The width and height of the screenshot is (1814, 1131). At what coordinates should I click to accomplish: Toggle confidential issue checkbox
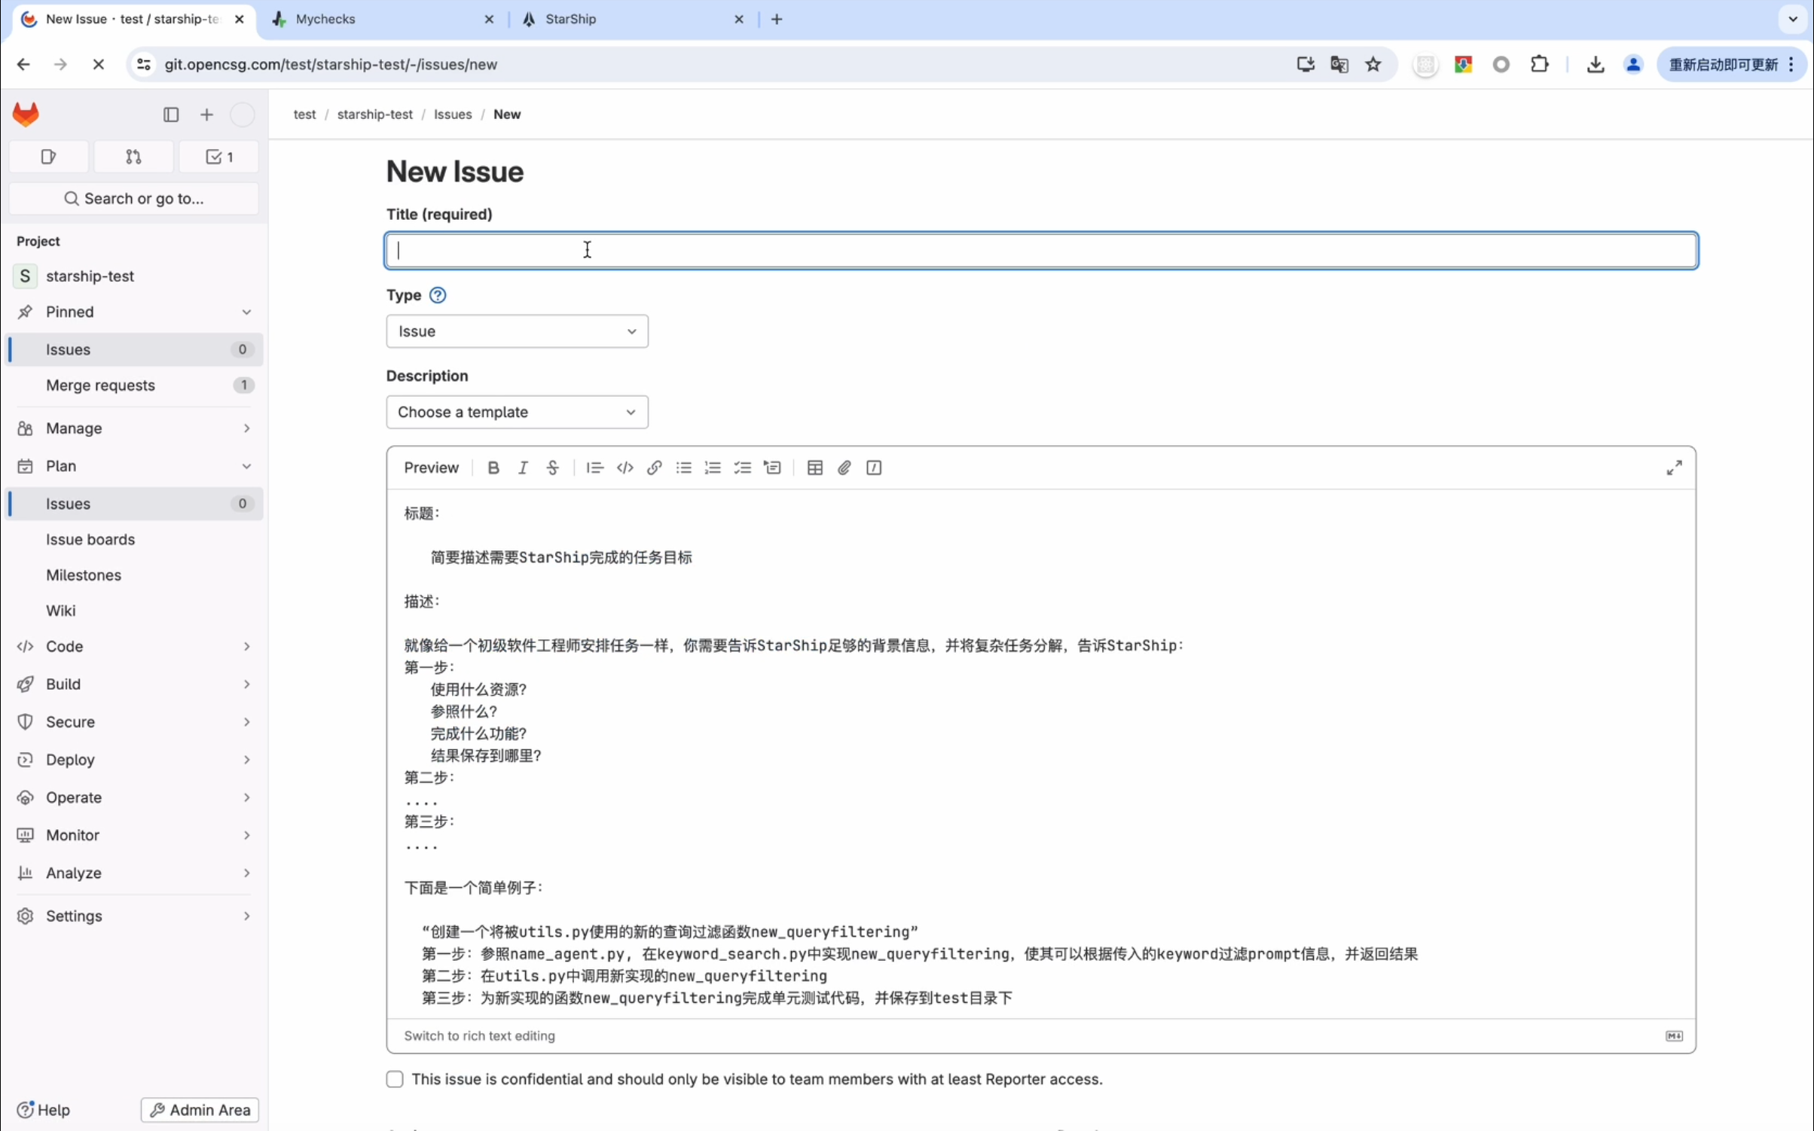pyautogui.click(x=395, y=1079)
